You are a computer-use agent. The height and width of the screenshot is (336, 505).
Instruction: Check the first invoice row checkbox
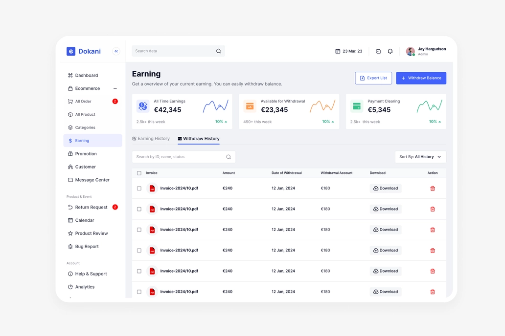[x=139, y=189]
